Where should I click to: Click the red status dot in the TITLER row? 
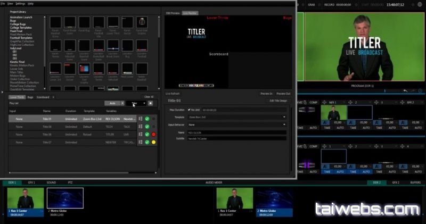pos(153,135)
